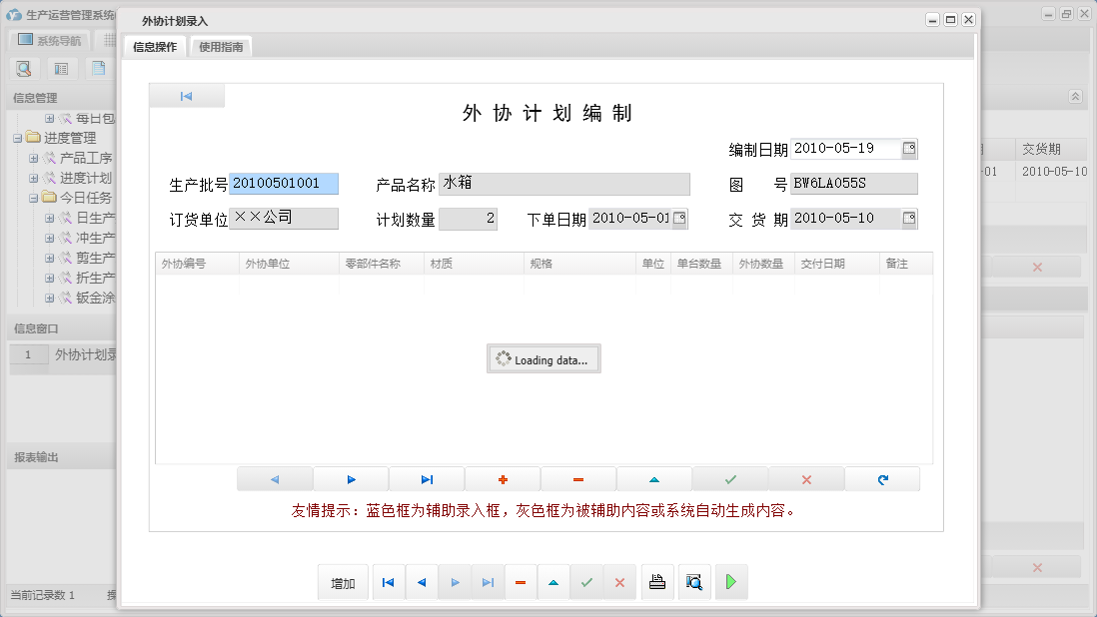Open the print preview icon
The width and height of the screenshot is (1097, 617).
[694, 582]
